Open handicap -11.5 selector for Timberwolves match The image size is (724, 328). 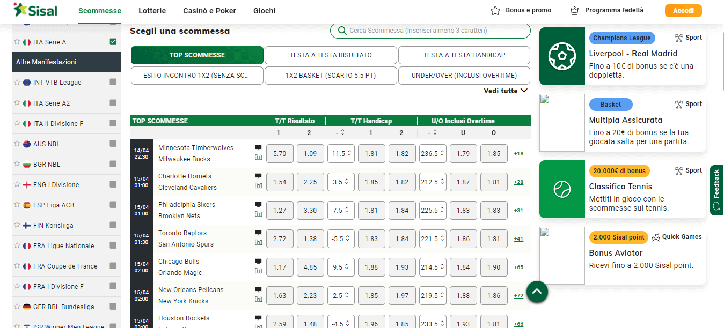[341, 153]
